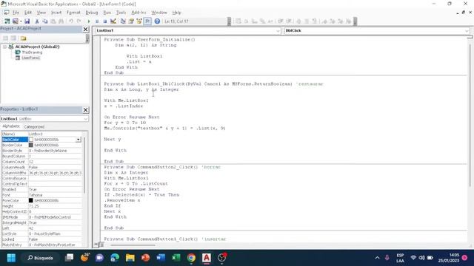Open the Add-Ins menu
Screen dimensions: 474x266
pyautogui.click(x=138, y=13)
